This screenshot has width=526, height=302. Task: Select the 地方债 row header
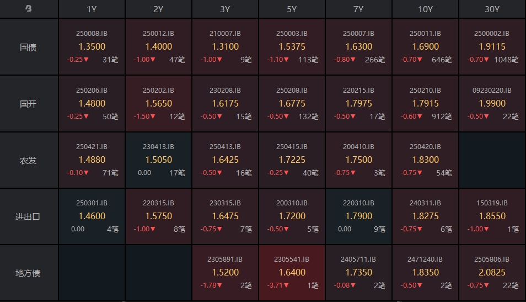(x=29, y=273)
